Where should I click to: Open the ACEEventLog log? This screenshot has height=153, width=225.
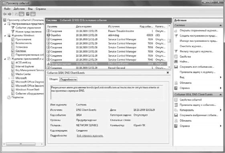click(23, 63)
